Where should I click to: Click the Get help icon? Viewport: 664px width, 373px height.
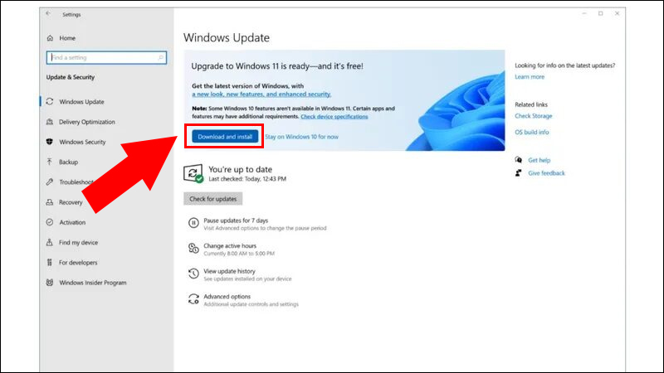[x=518, y=160]
